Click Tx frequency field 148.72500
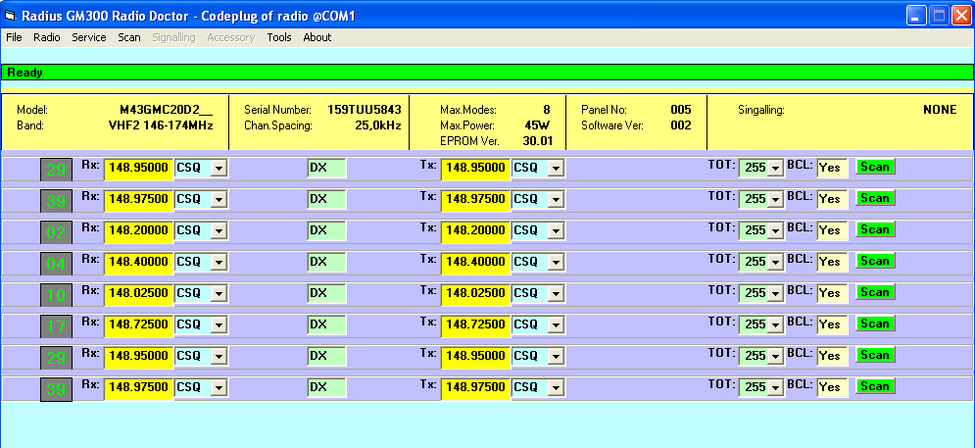Image resolution: width=975 pixels, height=448 pixels. (475, 324)
